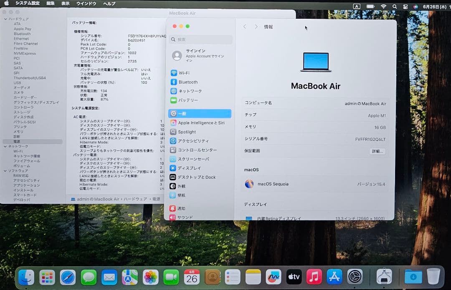This screenshot has height=290, width=451.
Task: Open 編集 menu
Action: (51, 3)
